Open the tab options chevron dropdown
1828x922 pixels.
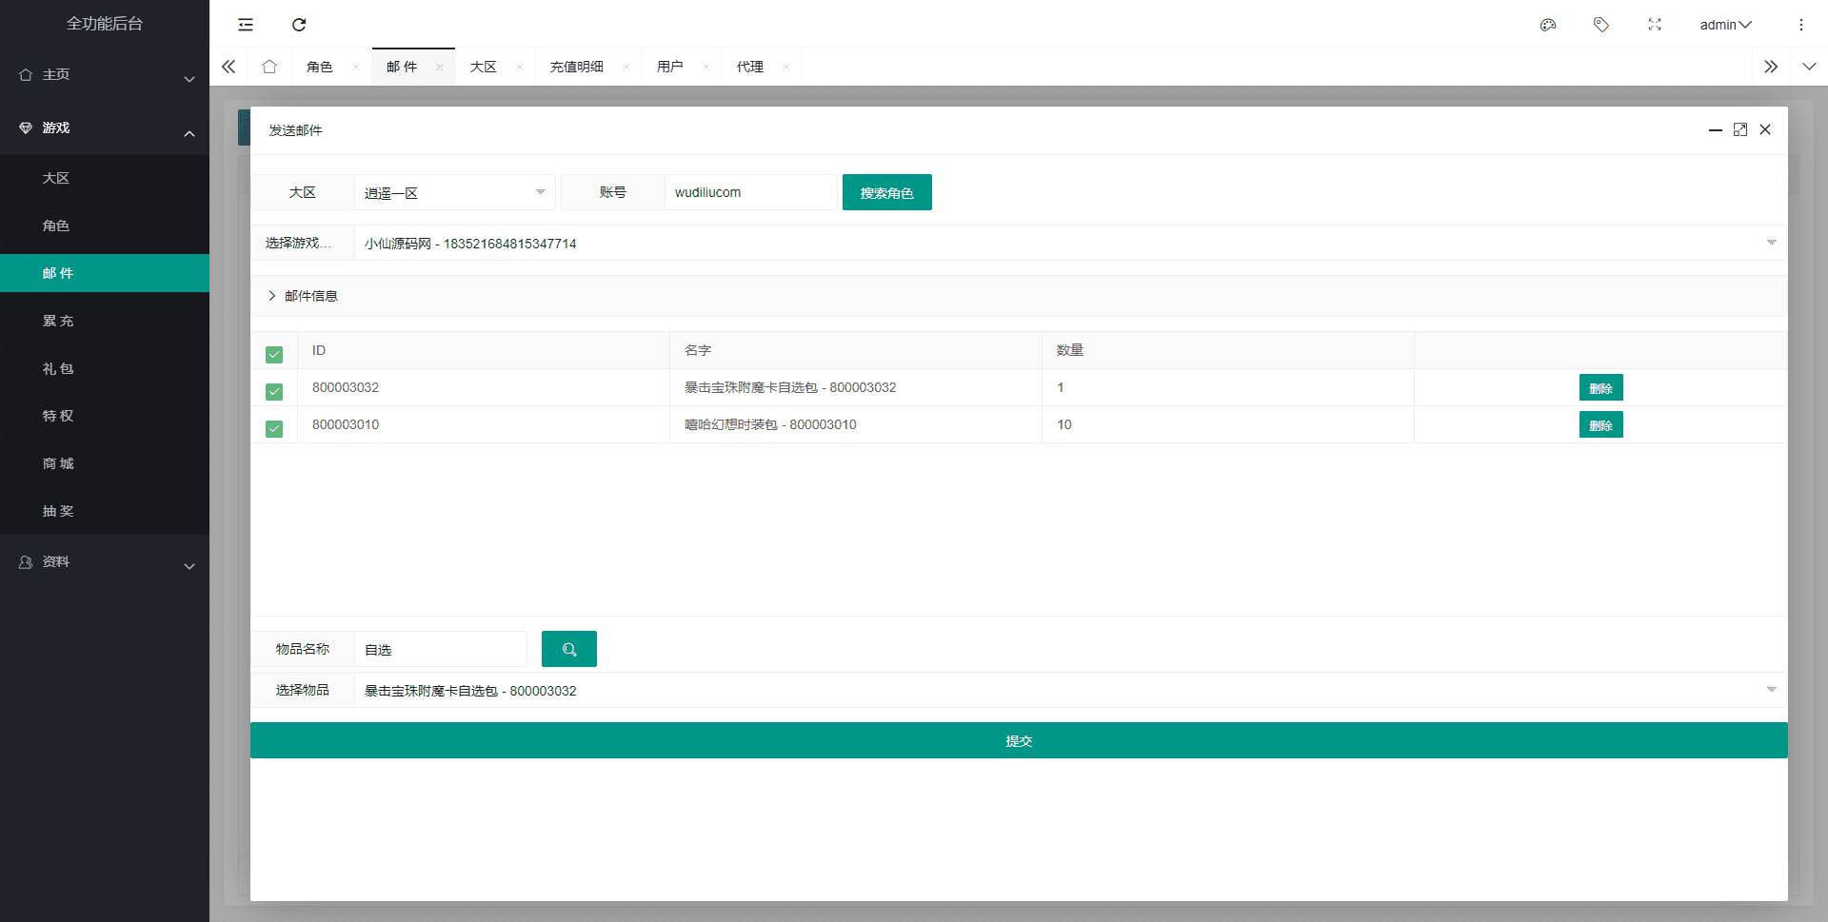pyautogui.click(x=1809, y=67)
